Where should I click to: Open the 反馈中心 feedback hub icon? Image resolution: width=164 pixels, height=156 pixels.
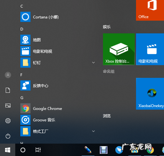pyautogui.click(x=25, y=85)
